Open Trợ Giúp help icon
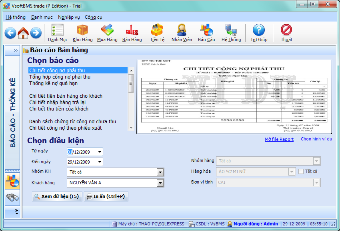This screenshot has width=340, height=231. (259, 33)
